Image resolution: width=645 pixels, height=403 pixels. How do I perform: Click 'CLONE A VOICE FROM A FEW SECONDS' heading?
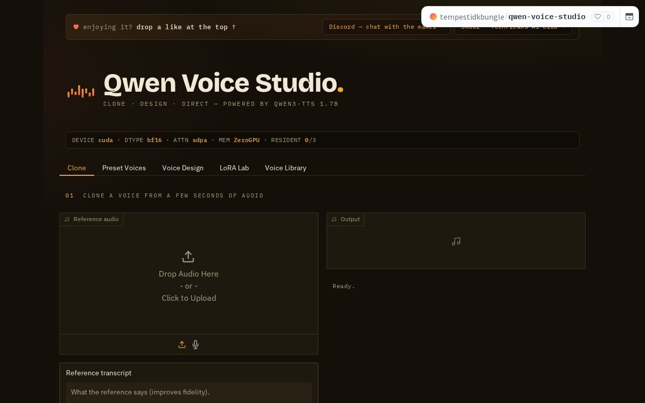pyautogui.click(x=173, y=195)
